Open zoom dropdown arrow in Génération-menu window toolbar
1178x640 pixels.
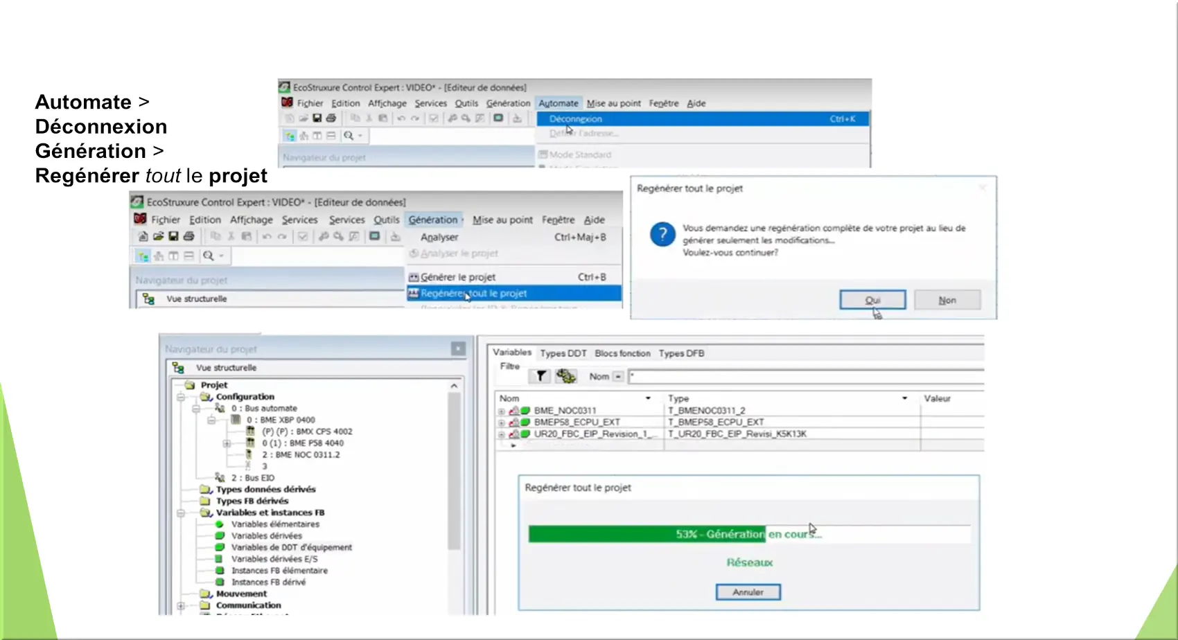(222, 256)
